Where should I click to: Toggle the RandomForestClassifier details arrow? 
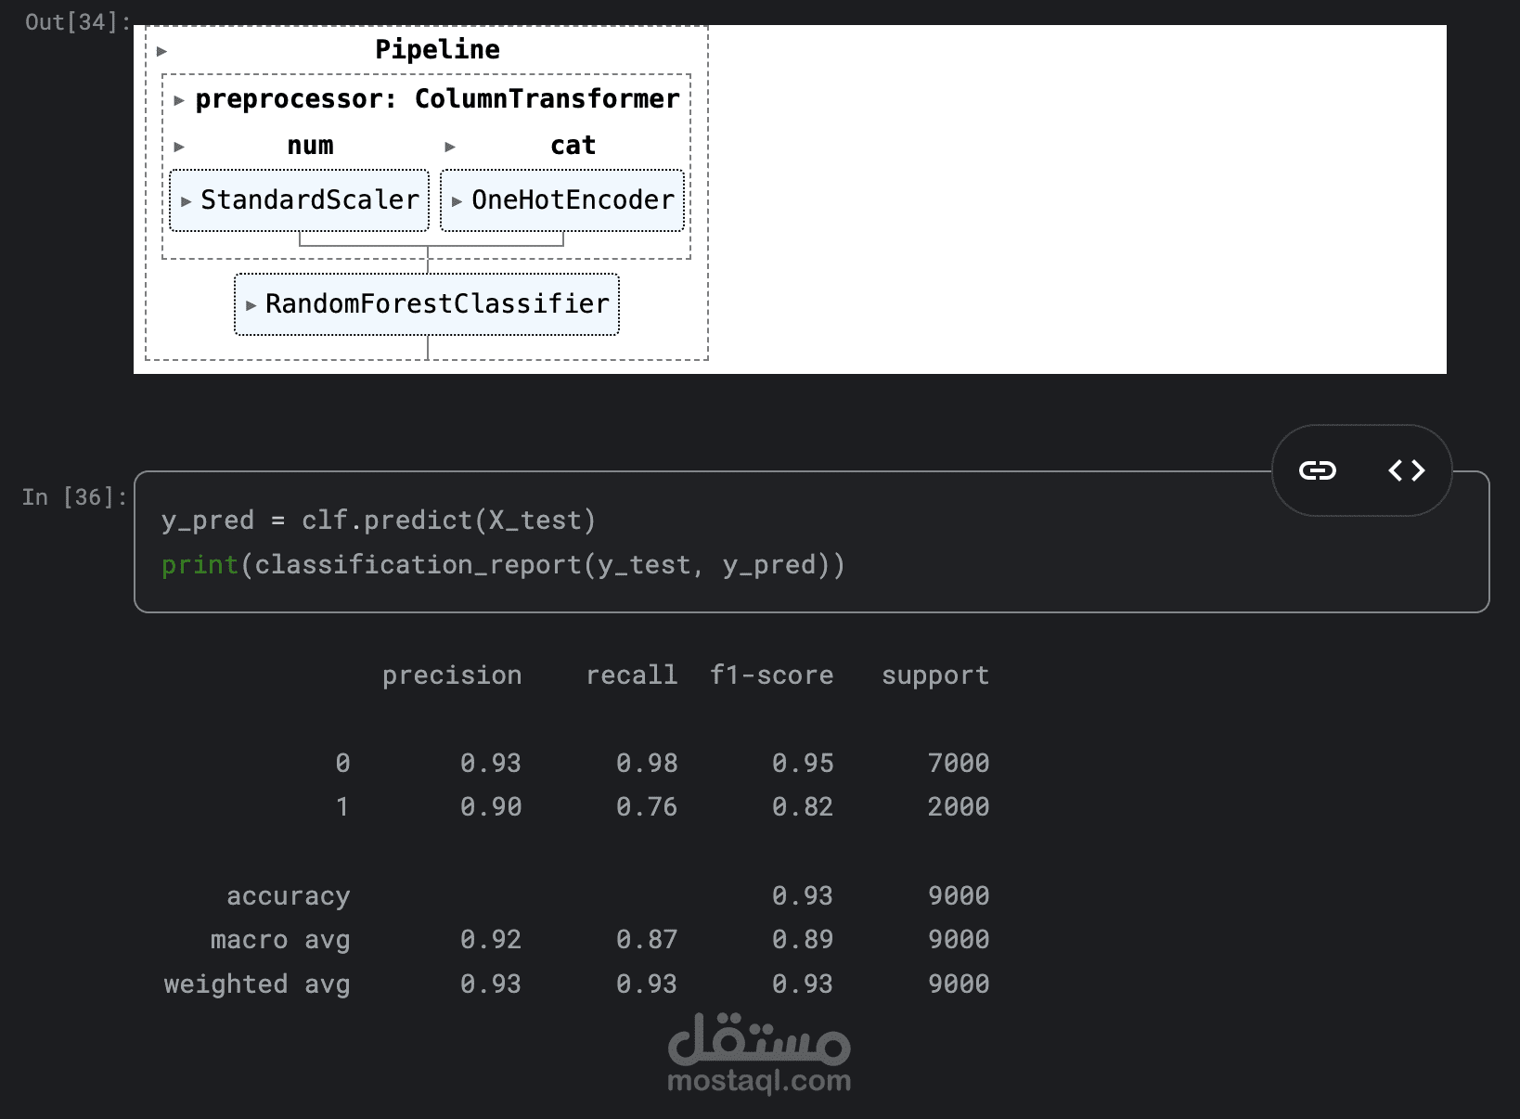[251, 305]
